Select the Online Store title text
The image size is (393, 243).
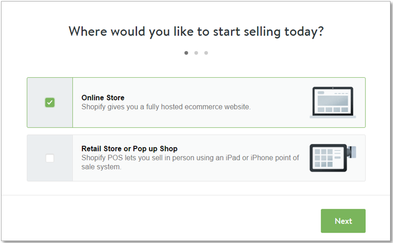(103, 97)
